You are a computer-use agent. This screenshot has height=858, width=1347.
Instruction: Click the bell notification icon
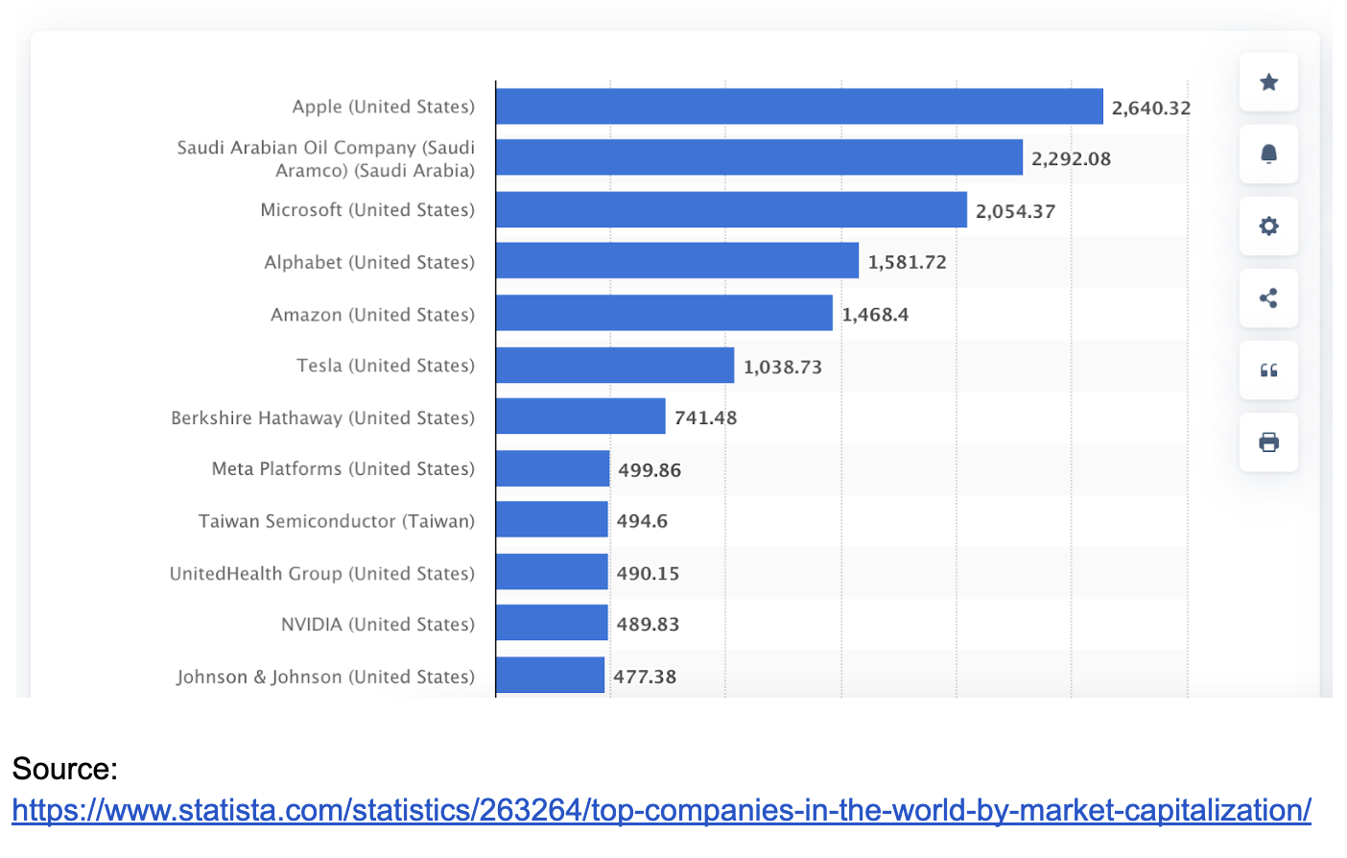click(x=1268, y=155)
